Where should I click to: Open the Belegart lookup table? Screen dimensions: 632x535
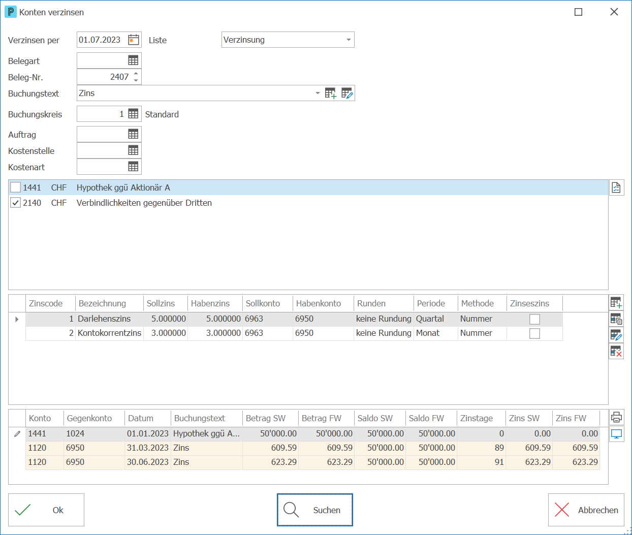[x=133, y=60]
